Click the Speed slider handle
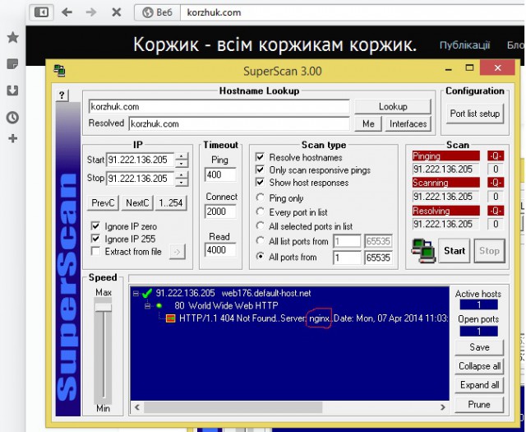The height and width of the screenshot is (432, 526). click(x=103, y=308)
